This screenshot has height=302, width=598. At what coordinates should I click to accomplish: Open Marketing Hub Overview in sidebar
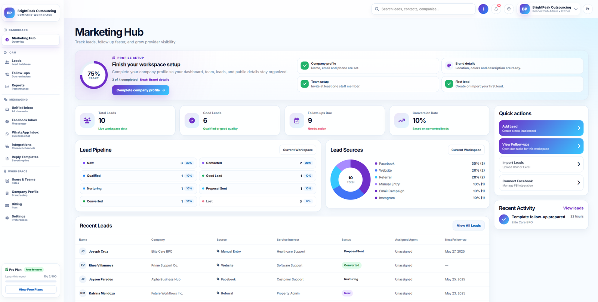[31, 40]
